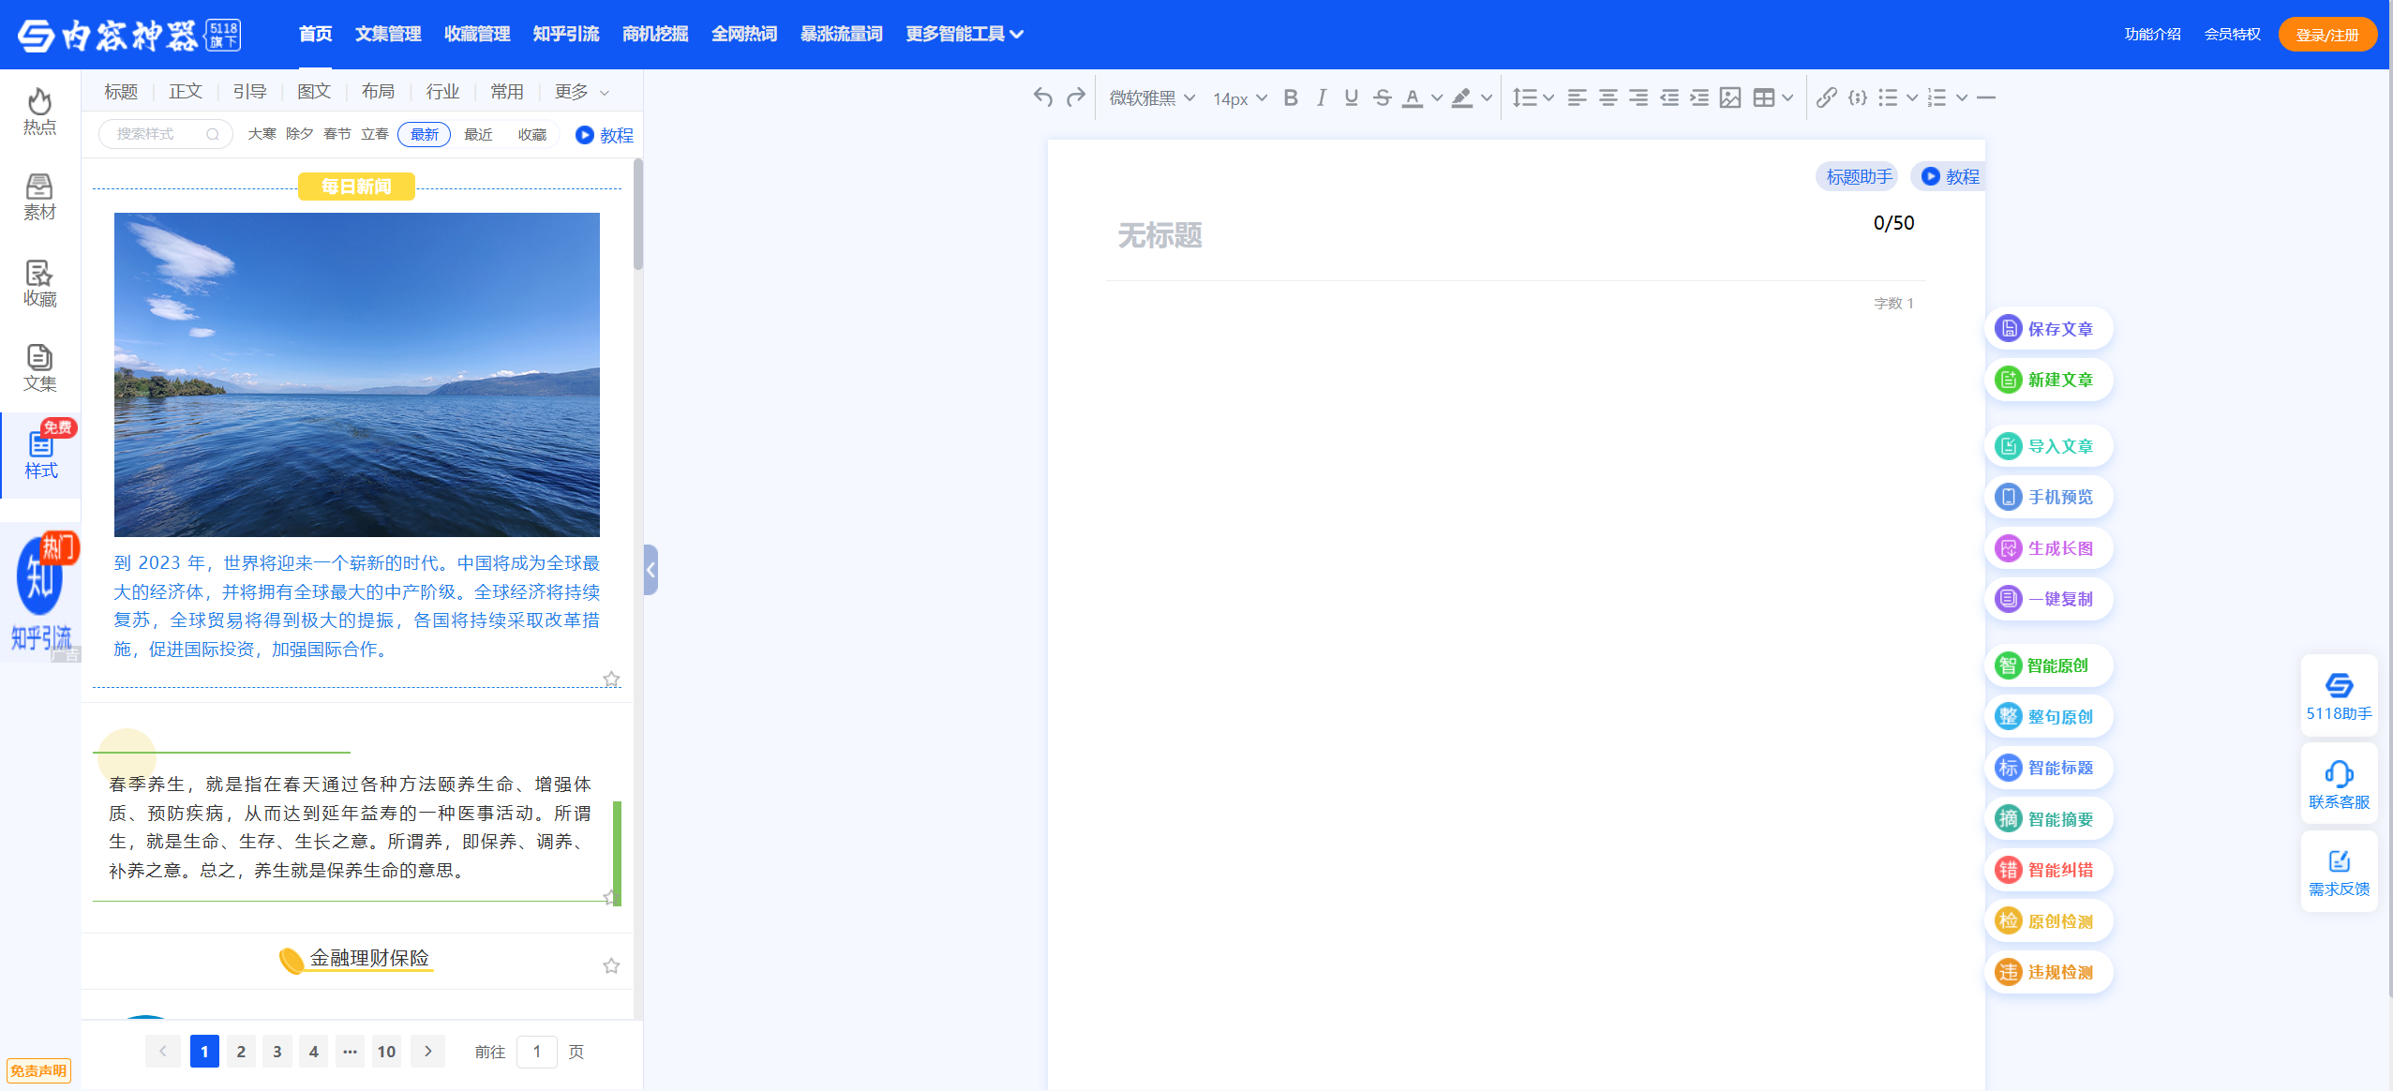Open the font color dropdown arrow
The height and width of the screenshot is (1091, 2393).
tap(1436, 97)
